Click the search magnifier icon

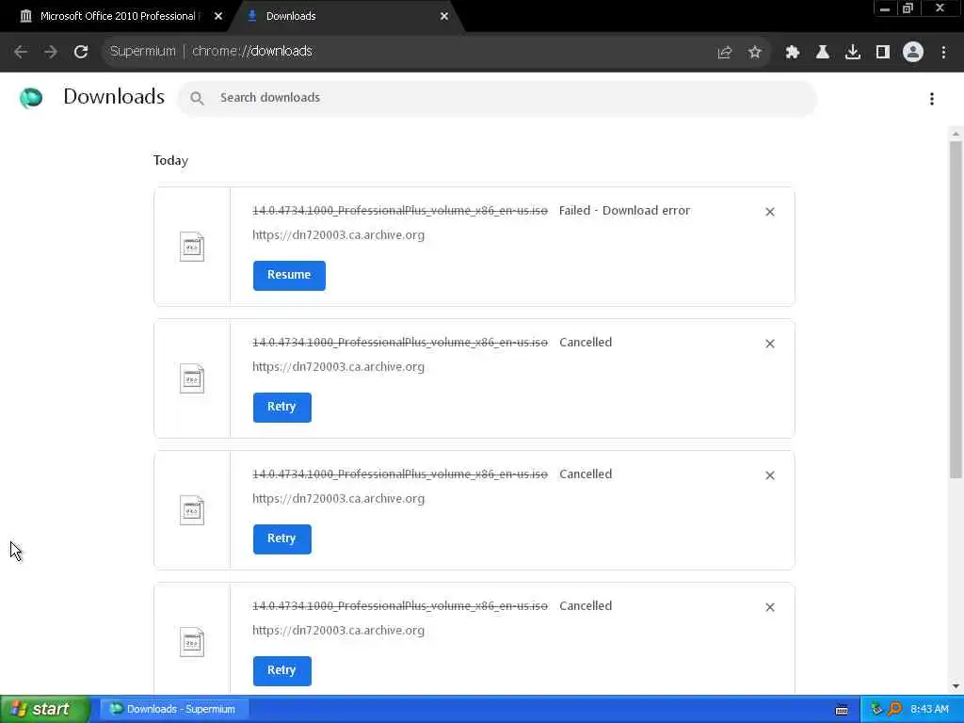[x=197, y=98]
